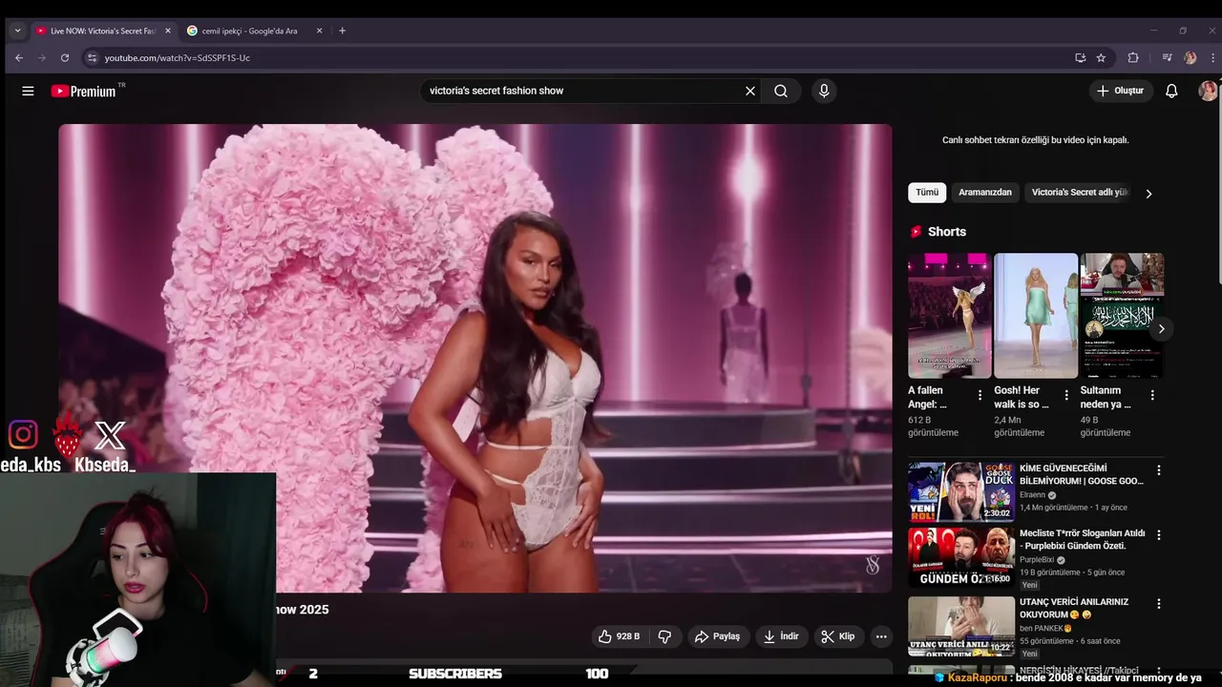Open options for the Mecliste Gündem Özeti video
The width and height of the screenshot is (1222, 687).
[x=1159, y=536]
